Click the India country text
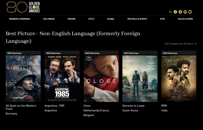203x130 pixels. point(164,110)
